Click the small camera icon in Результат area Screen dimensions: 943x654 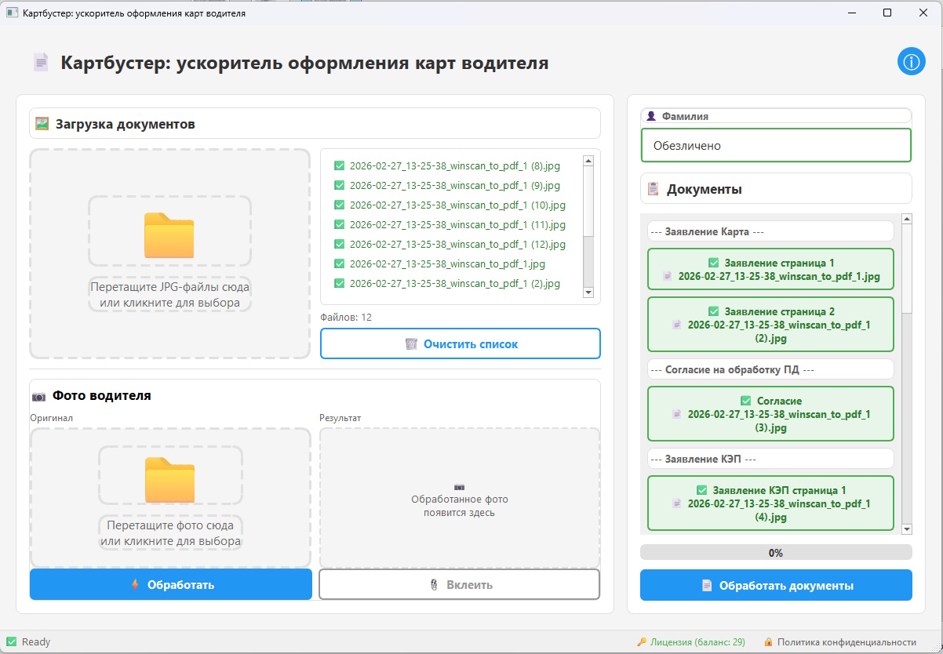click(460, 487)
